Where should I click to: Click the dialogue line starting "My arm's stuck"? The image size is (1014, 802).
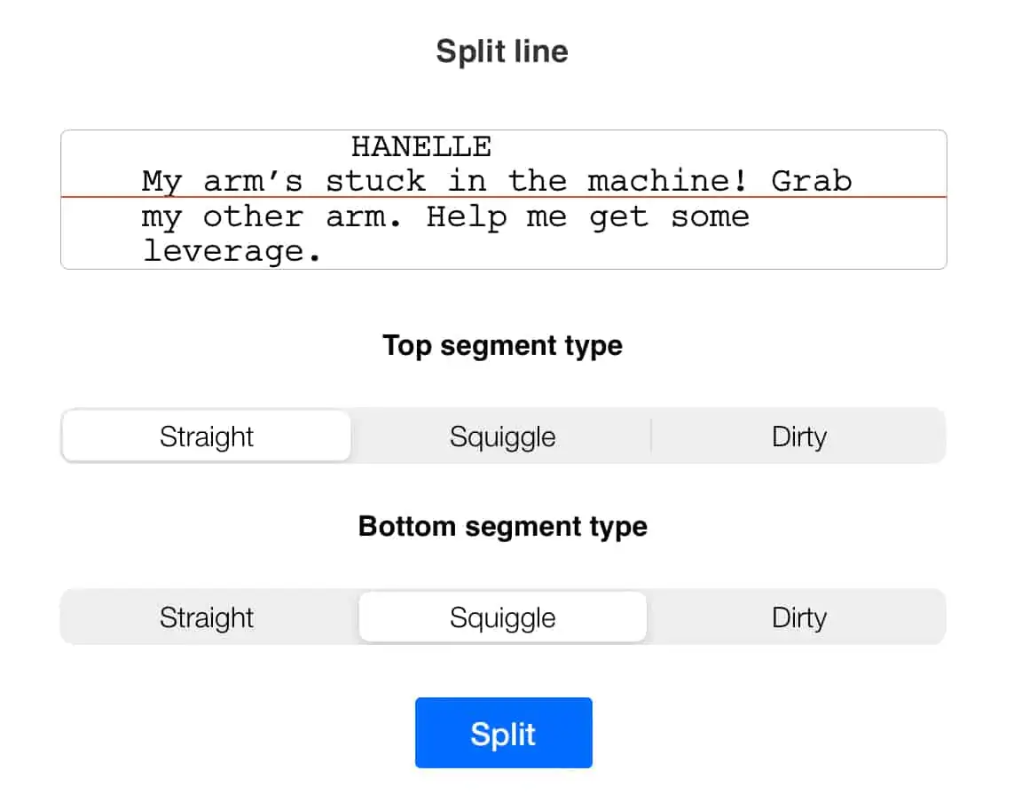click(x=497, y=181)
